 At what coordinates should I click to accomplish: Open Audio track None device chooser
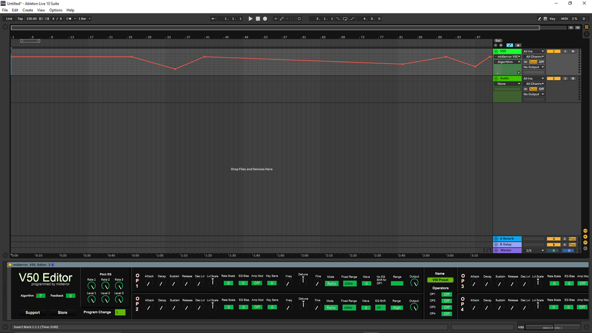pyautogui.click(x=507, y=84)
